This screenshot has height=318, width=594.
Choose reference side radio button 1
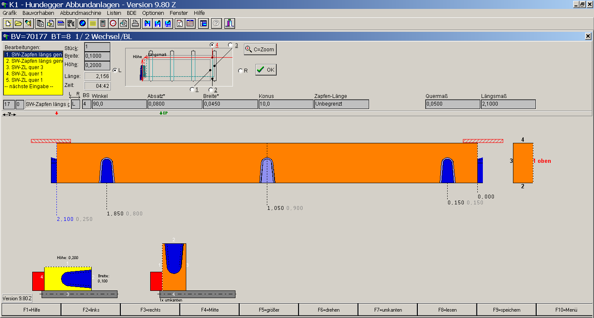192,89
